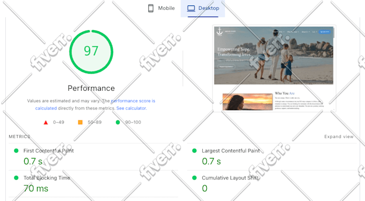
Task: Click the mobile phone icon
Action: (x=151, y=8)
